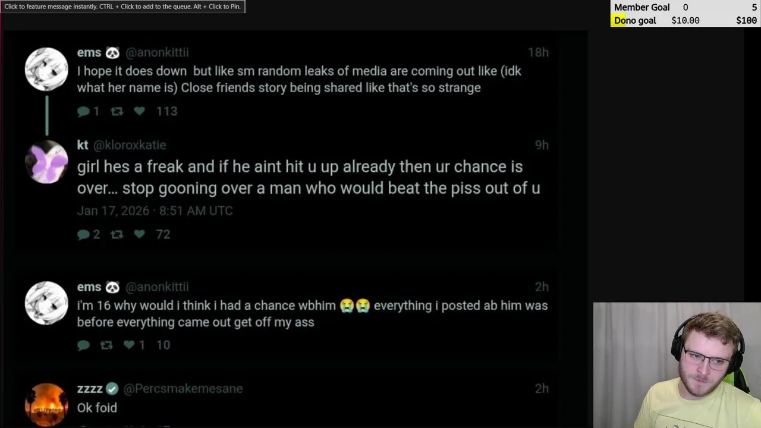Like the "i'm 16" tweet
Image resolution: width=761 pixels, height=428 pixels.
128,345
